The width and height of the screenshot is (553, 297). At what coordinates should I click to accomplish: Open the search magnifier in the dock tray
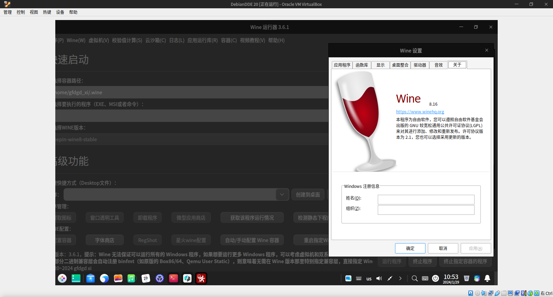(x=415, y=278)
